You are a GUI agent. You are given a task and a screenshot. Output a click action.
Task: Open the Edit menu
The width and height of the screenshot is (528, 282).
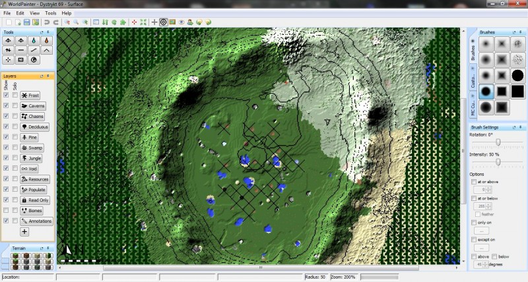coord(20,13)
